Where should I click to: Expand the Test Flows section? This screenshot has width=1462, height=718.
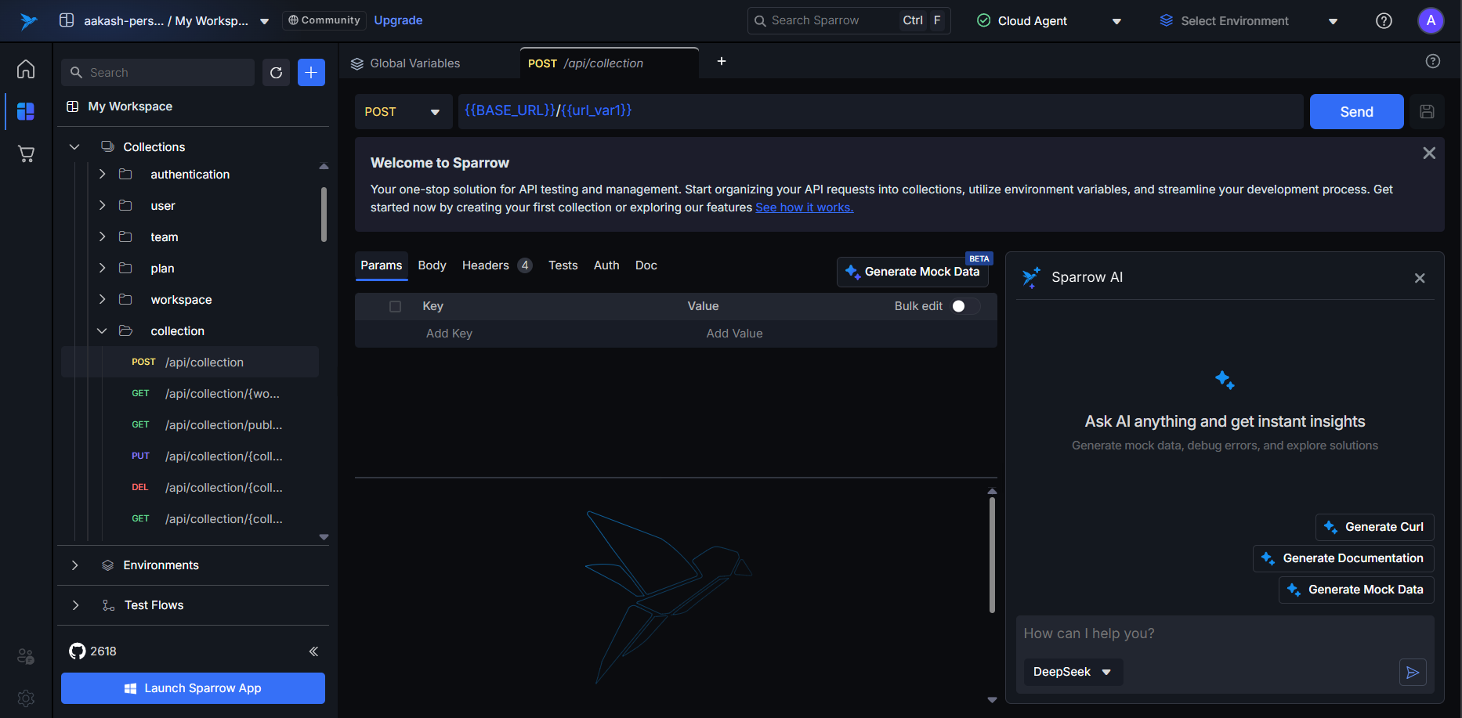(74, 605)
